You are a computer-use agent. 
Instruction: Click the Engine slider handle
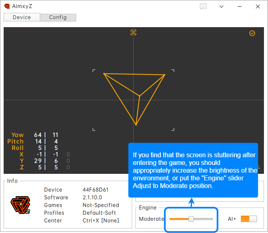coord(191,219)
